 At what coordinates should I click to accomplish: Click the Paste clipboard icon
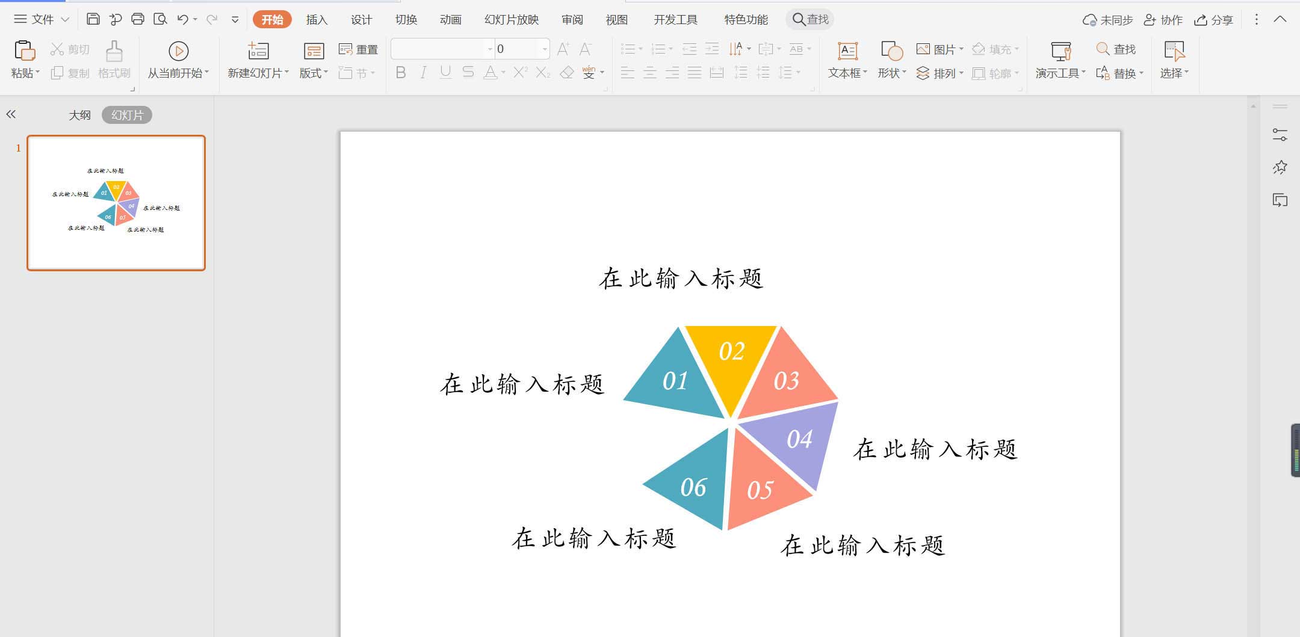point(25,51)
